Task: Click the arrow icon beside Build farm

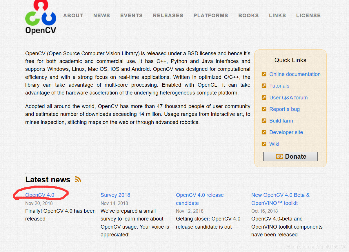Action: point(264,121)
